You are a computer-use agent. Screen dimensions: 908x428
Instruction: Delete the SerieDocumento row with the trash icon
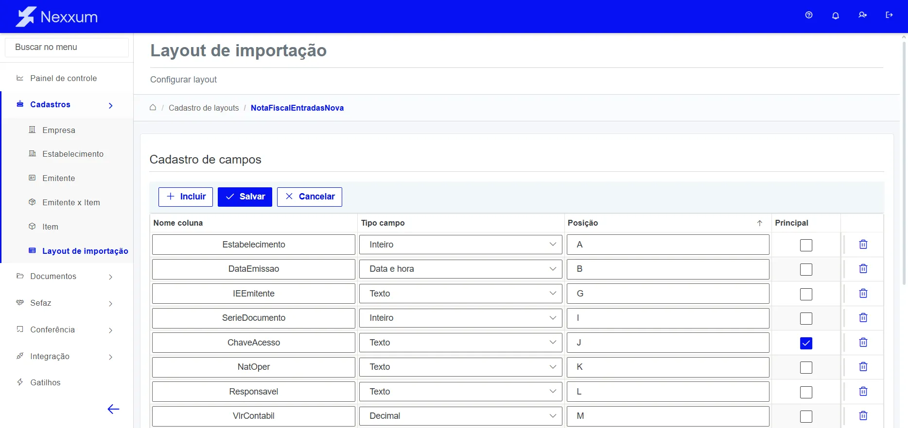[863, 318]
